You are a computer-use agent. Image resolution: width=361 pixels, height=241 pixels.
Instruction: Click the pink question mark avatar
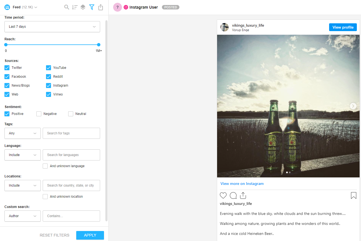(118, 7)
